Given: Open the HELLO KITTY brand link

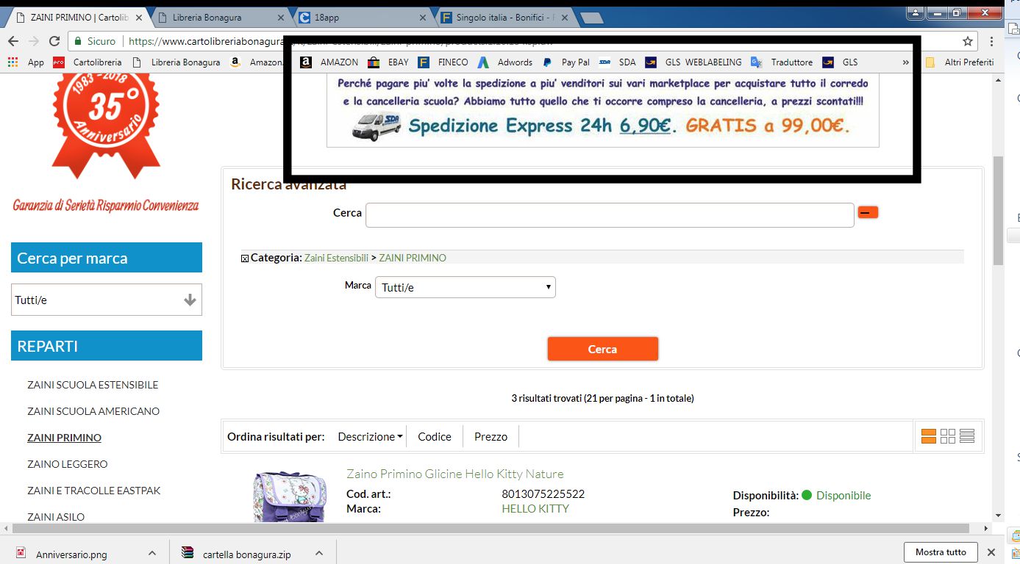Looking at the screenshot, I should click(x=535, y=508).
